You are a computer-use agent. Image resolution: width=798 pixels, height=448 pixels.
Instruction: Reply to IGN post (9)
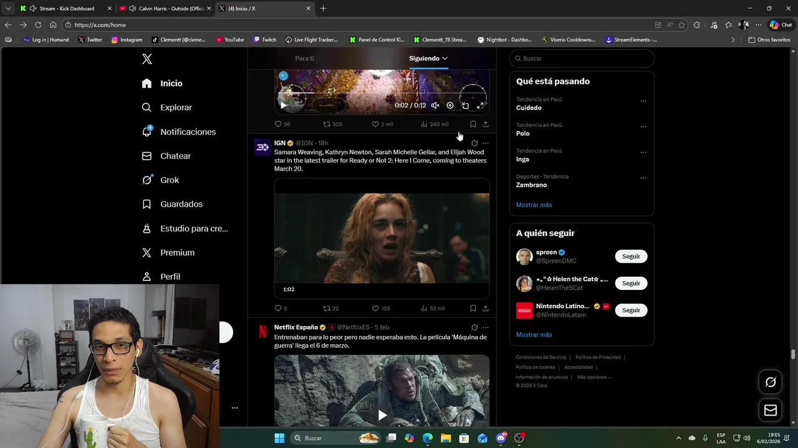click(281, 308)
